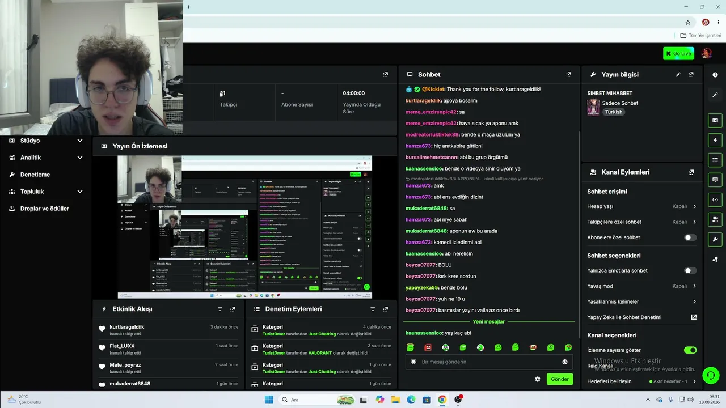Click the Sadece Sohbet category thumbnail
This screenshot has height=408, width=726.
(593, 108)
